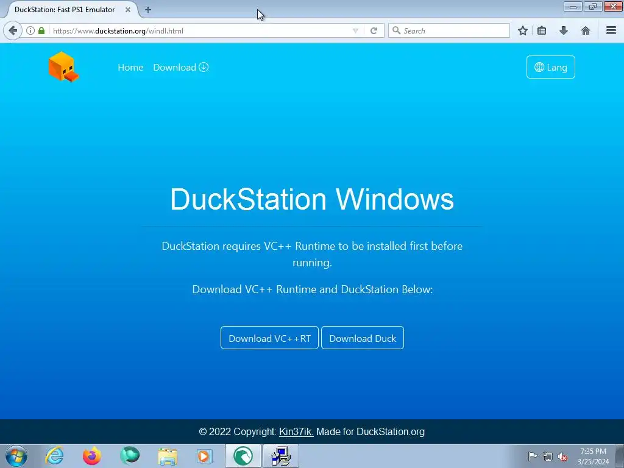Open the teal globe browser taskbar icon
Screen dimensions: 624x468
tap(130, 456)
